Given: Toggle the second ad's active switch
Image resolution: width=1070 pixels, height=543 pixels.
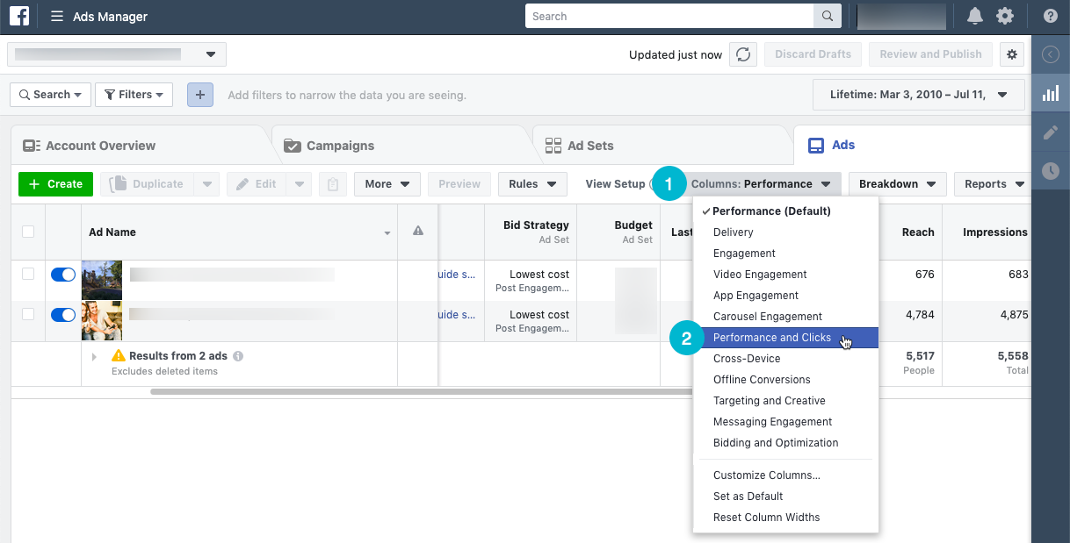Looking at the screenshot, I should (x=63, y=315).
